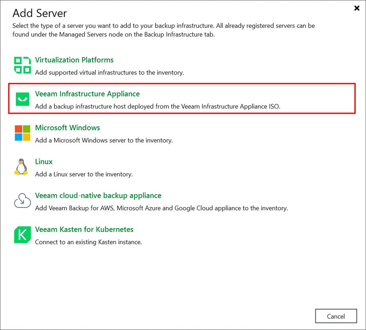Add a Microsoft Windows server
This screenshot has height=330, width=366.
[67, 128]
